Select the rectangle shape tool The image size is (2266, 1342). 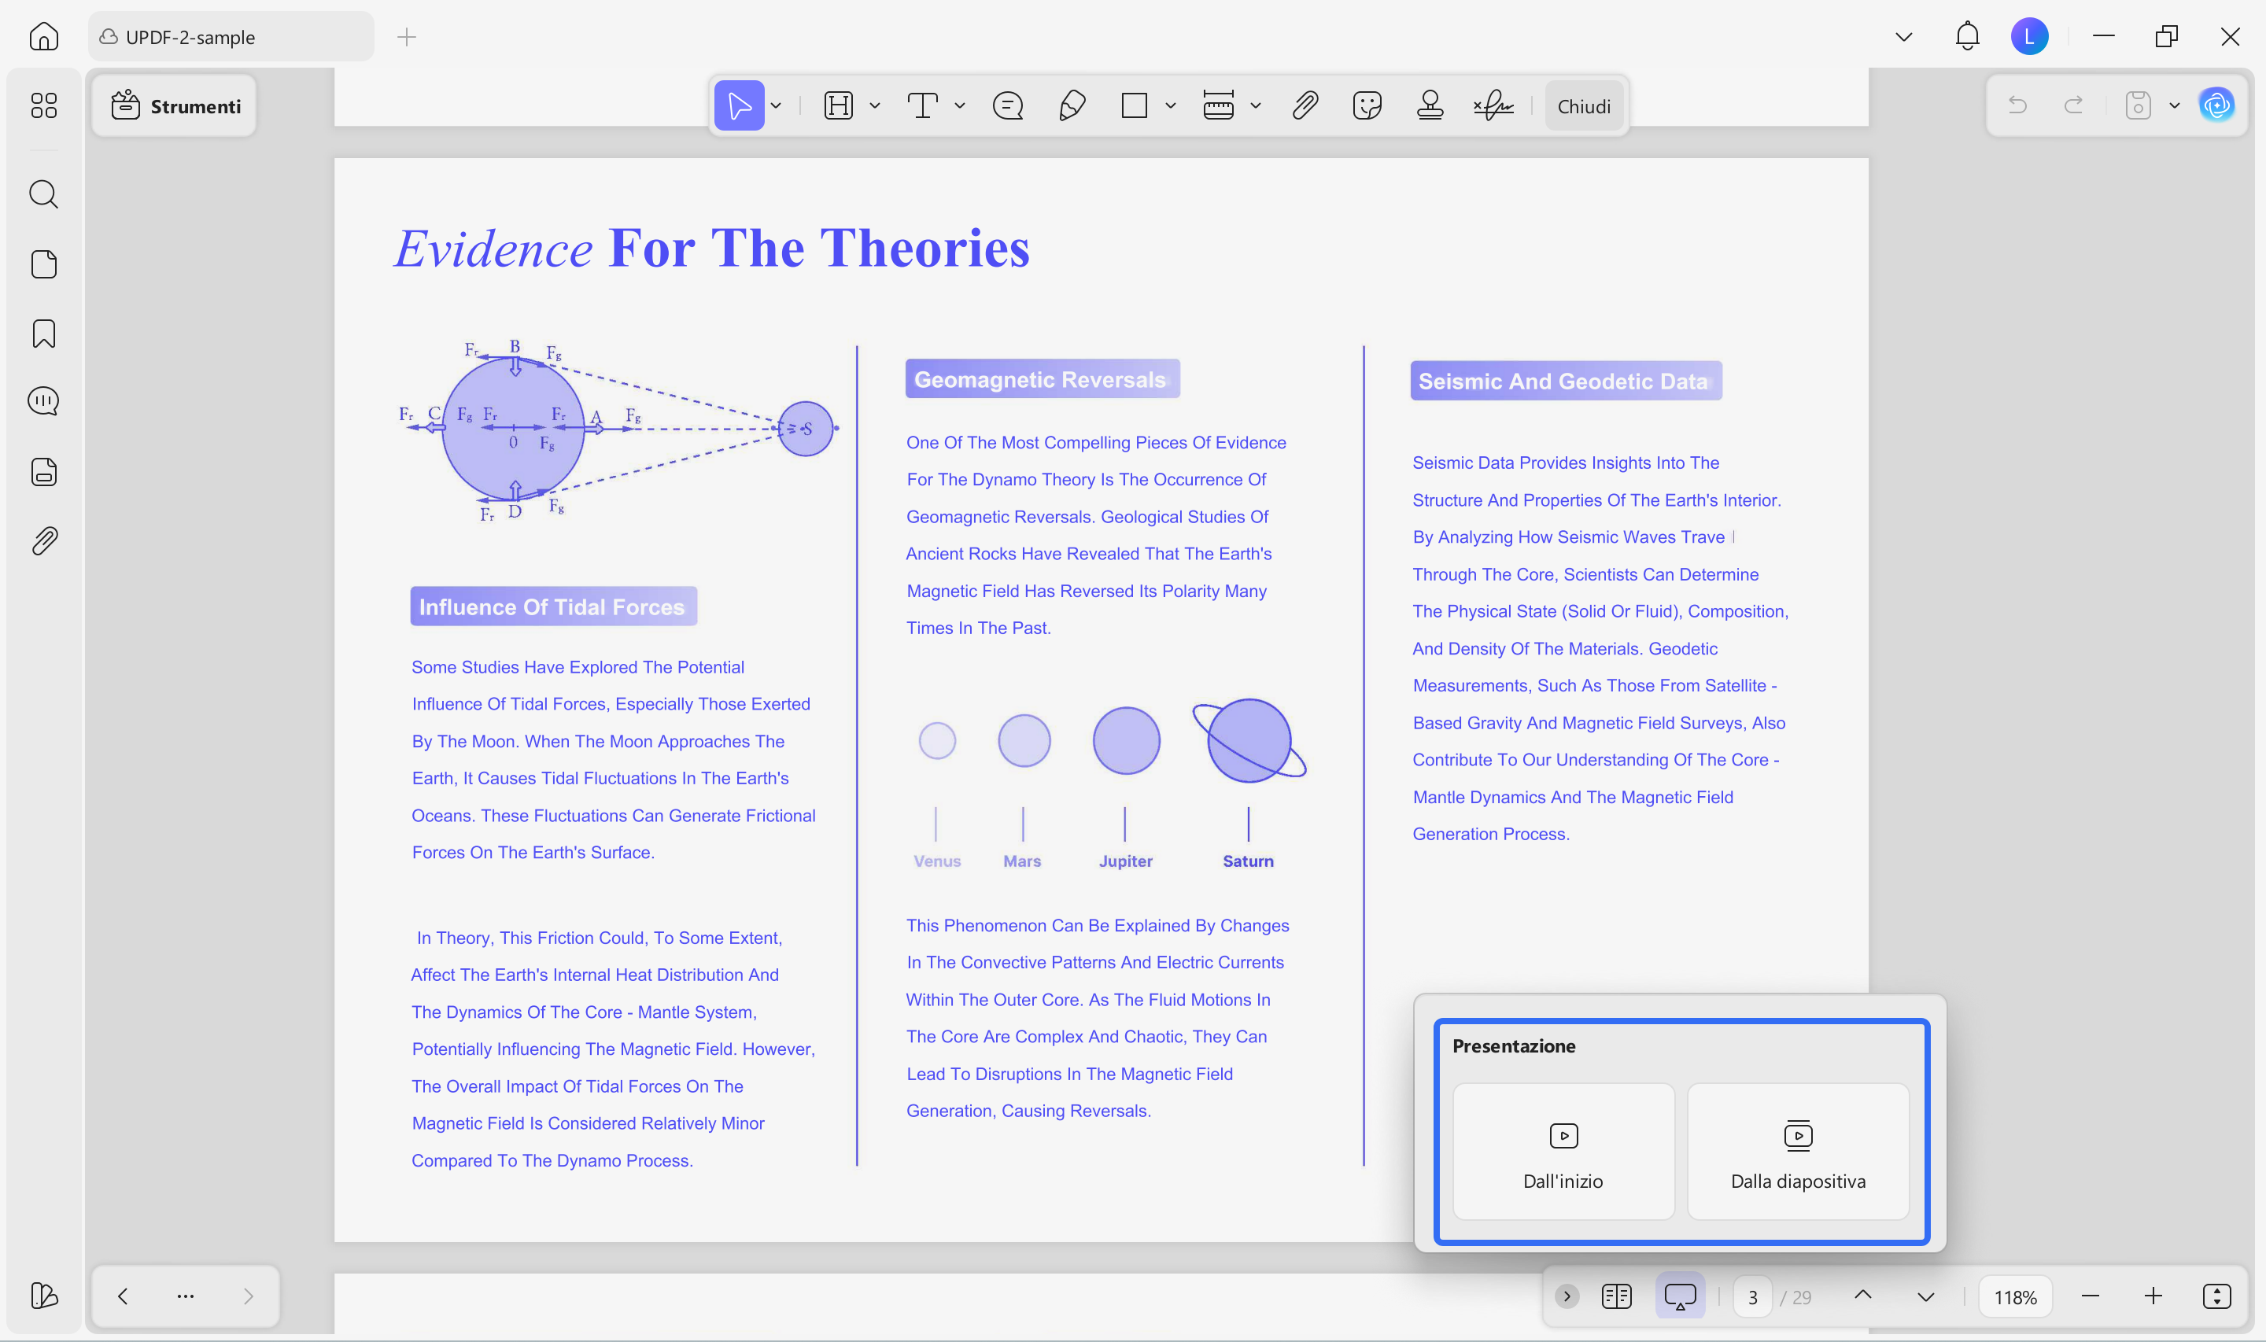click(1134, 106)
